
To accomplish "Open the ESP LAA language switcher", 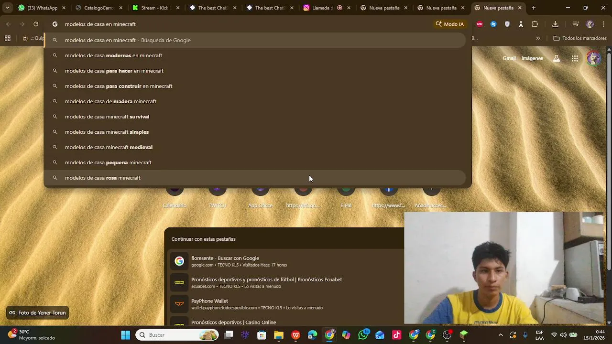I will coord(539,335).
